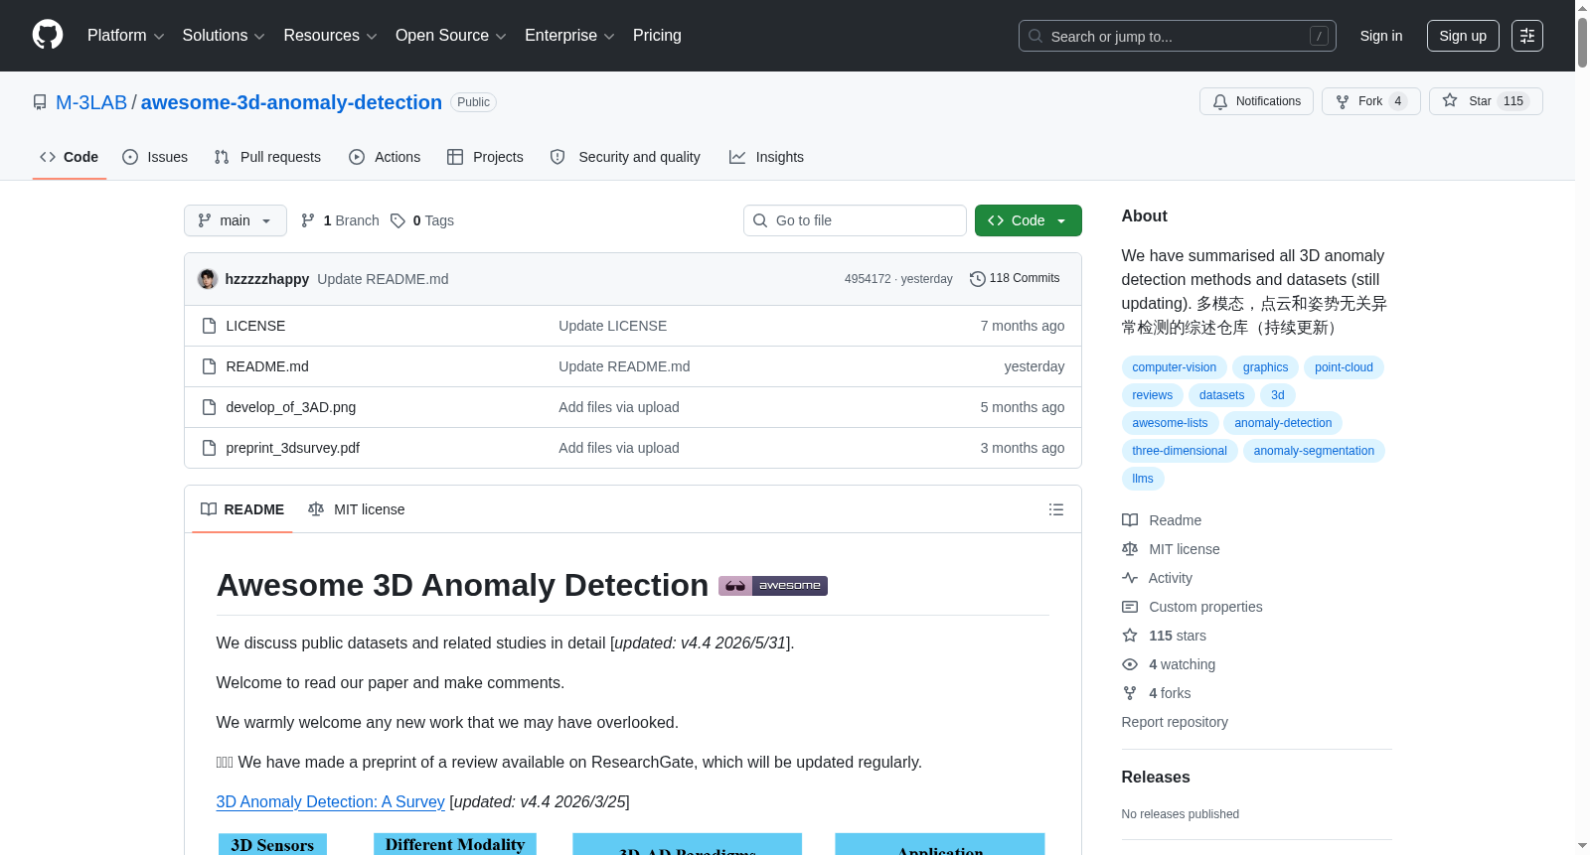Open the Security and quality tab
The image size is (1590, 855).
click(x=625, y=157)
